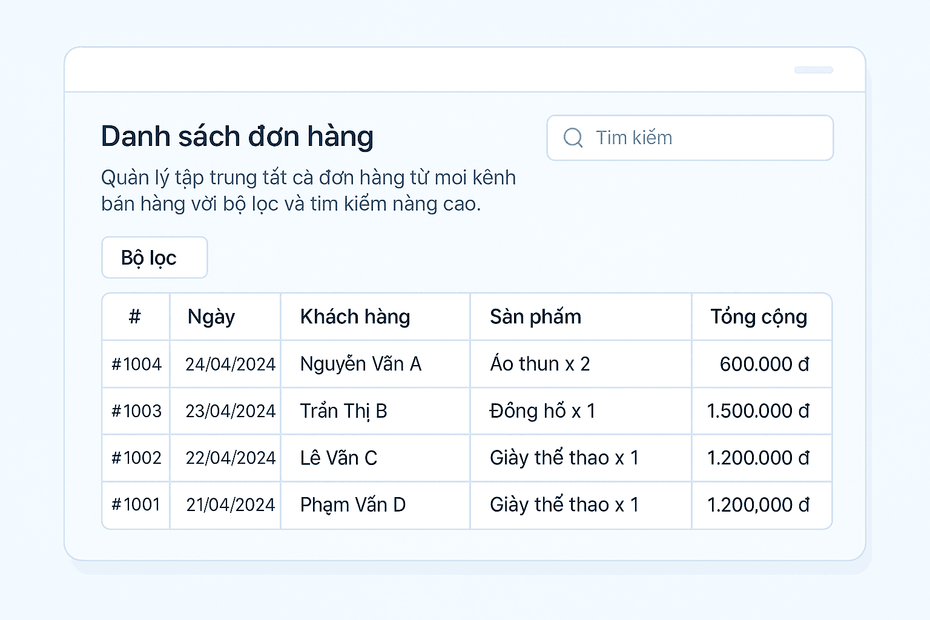Click customer name Phạm Văn D

click(353, 504)
